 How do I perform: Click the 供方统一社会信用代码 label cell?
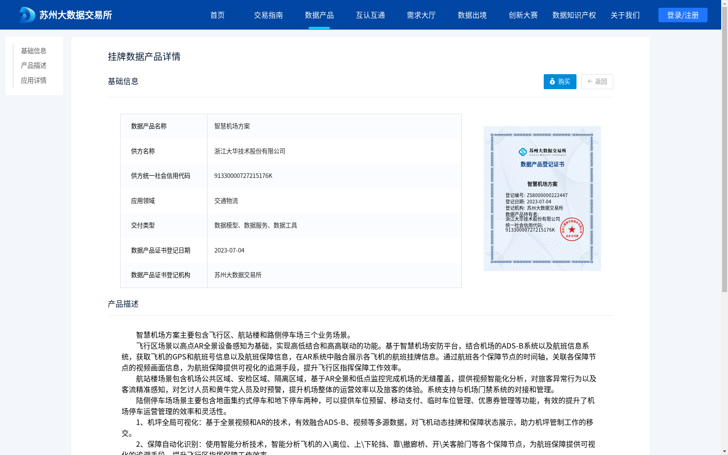tap(164, 176)
